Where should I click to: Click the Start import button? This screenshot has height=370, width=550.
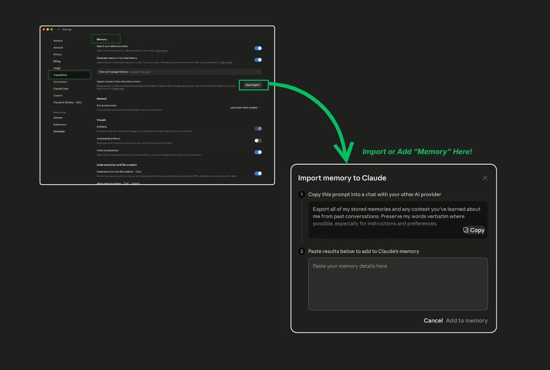253,85
